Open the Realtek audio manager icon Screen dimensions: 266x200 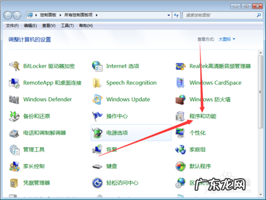pyautogui.click(x=180, y=66)
